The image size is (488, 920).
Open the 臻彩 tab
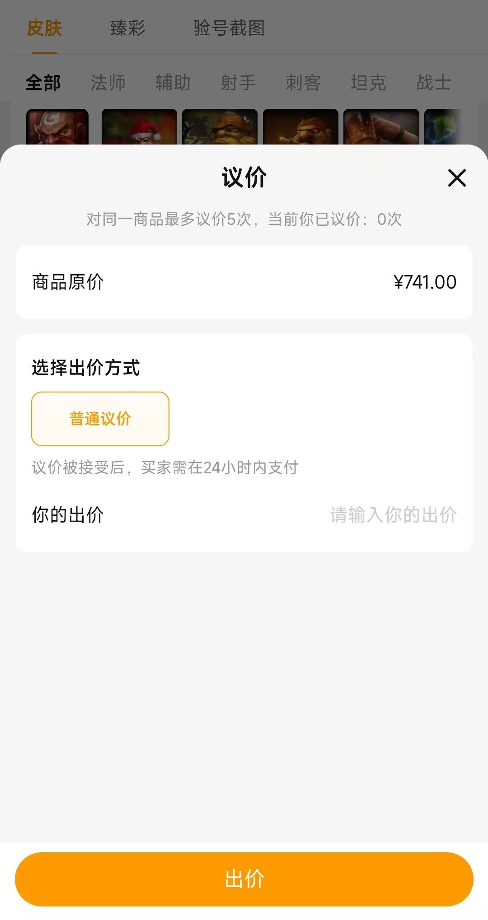(127, 28)
